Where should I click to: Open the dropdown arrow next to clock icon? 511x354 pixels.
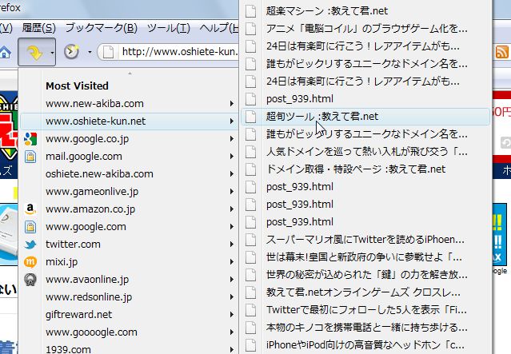pyautogui.click(x=90, y=52)
